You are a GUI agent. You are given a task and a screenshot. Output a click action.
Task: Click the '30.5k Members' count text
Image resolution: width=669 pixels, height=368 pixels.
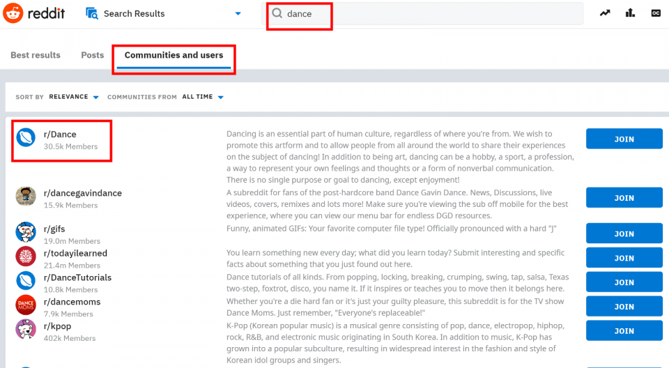(70, 146)
